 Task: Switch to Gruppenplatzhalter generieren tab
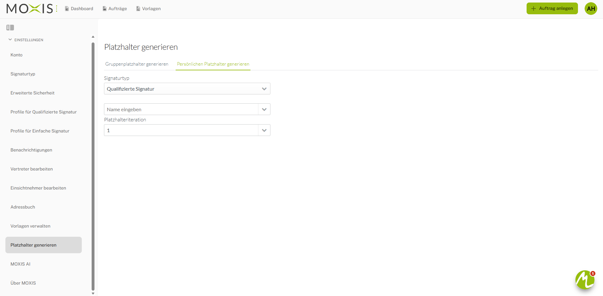[137, 64]
